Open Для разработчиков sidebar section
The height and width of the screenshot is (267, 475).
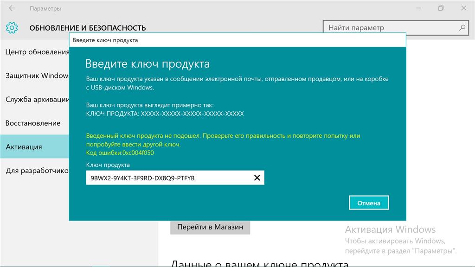(x=37, y=171)
